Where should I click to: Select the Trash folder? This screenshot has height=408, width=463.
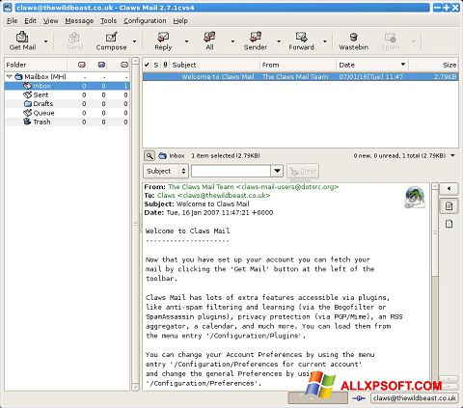67,122
